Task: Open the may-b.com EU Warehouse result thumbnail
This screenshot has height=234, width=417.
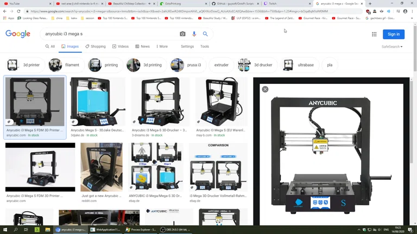Action: pos(222,102)
